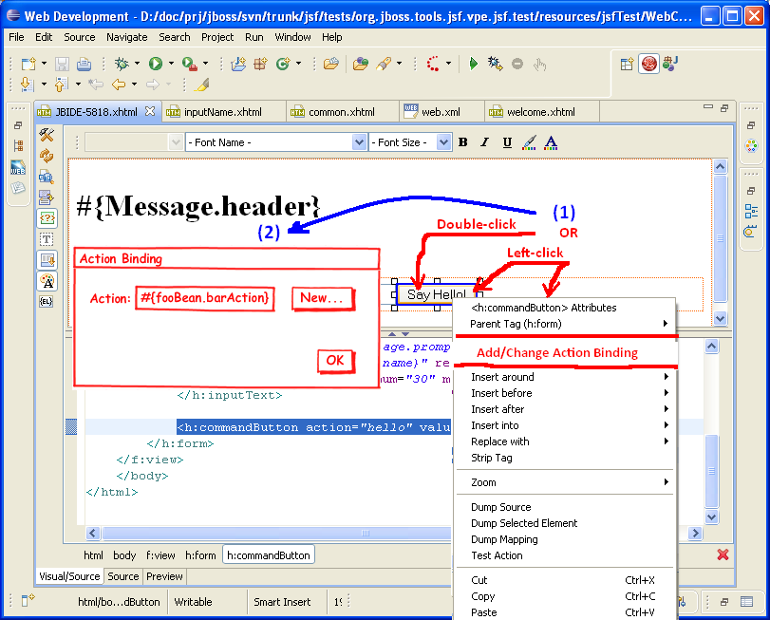Image resolution: width=770 pixels, height=620 pixels.
Task: Expand the Run icon dropdown arrow
Action: [x=172, y=64]
